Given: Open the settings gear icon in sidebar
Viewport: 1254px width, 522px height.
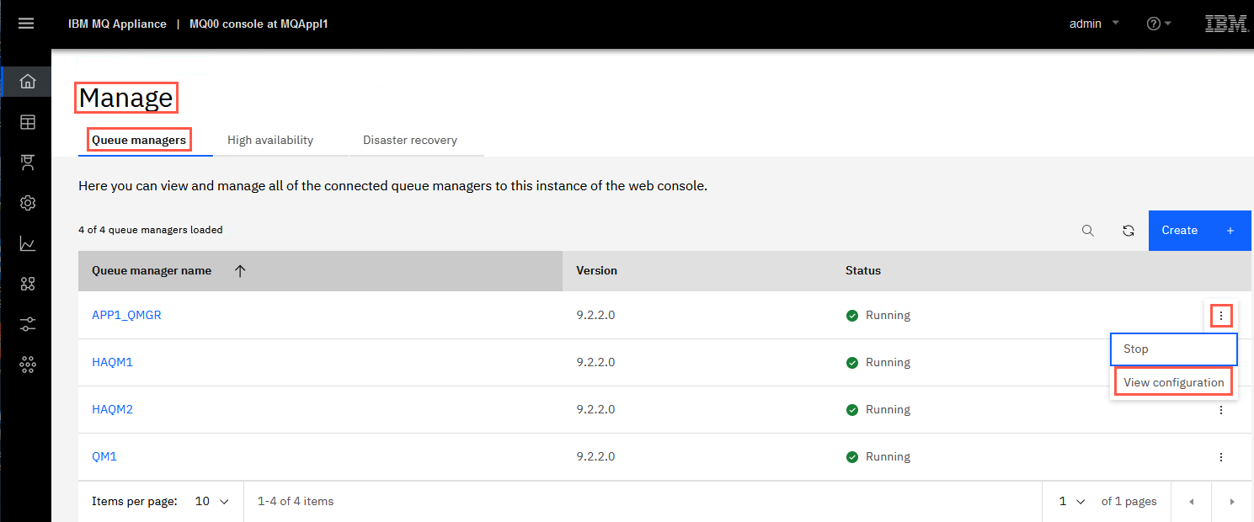Looking at the screenshot, I should [28, 203].
